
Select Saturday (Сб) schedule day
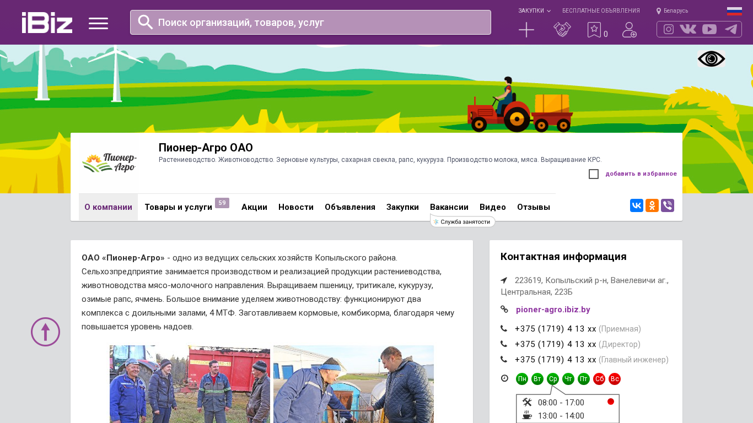pyautogui.click(x=599, y=379)
